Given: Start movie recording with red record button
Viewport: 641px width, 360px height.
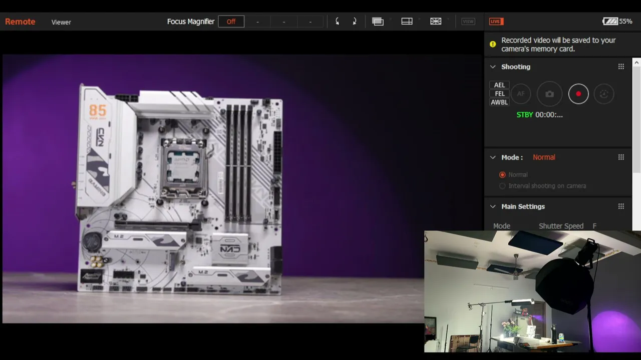Looking at the screenshot, I should click(x=578, y=94).
